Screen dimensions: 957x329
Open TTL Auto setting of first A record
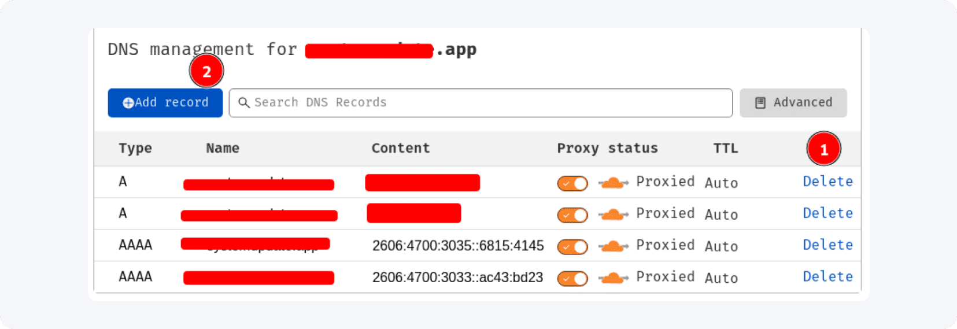pos(721,183)
